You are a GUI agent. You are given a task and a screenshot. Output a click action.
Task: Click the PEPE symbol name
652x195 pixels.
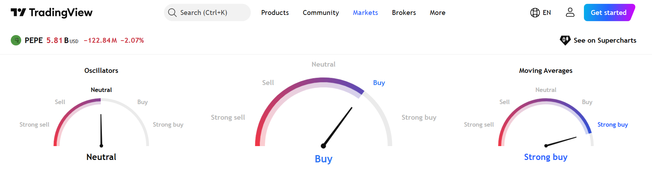[x=34, y=40]
